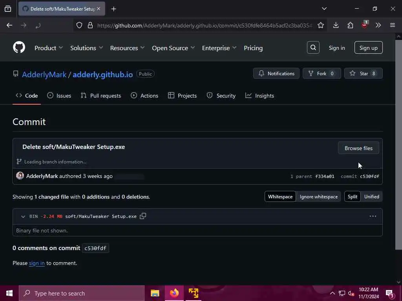
Task: Open the Firefox View icon at top-left
Action: tap(8, 9)
